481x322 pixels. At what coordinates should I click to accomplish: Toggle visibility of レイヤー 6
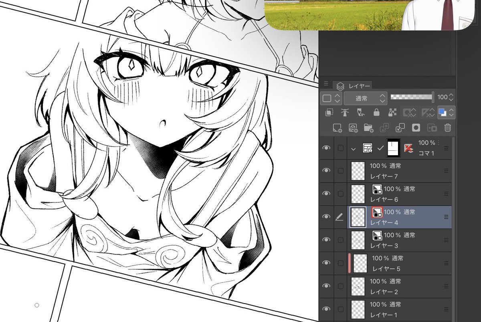(x=327, y=194)
